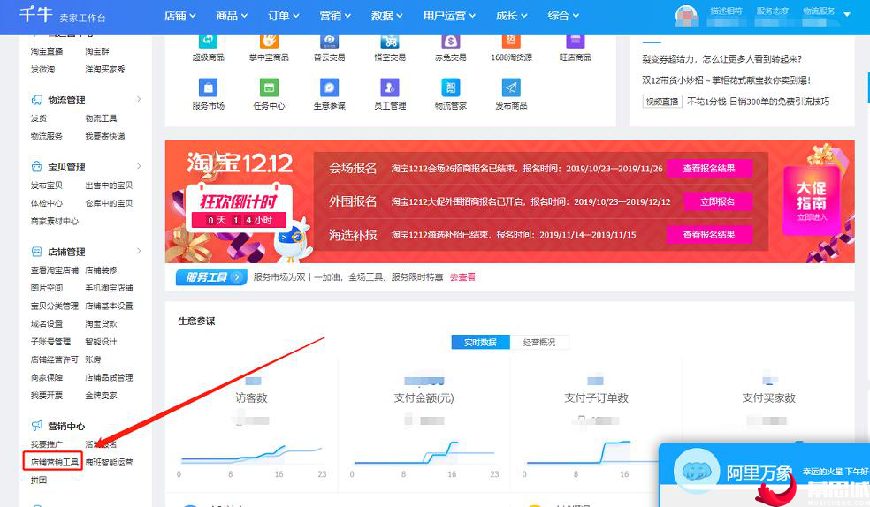Viewport: 870px width, 507px height.
Task: Open the 大促指南 立即进入 banner button
Action: click(812, 201)
